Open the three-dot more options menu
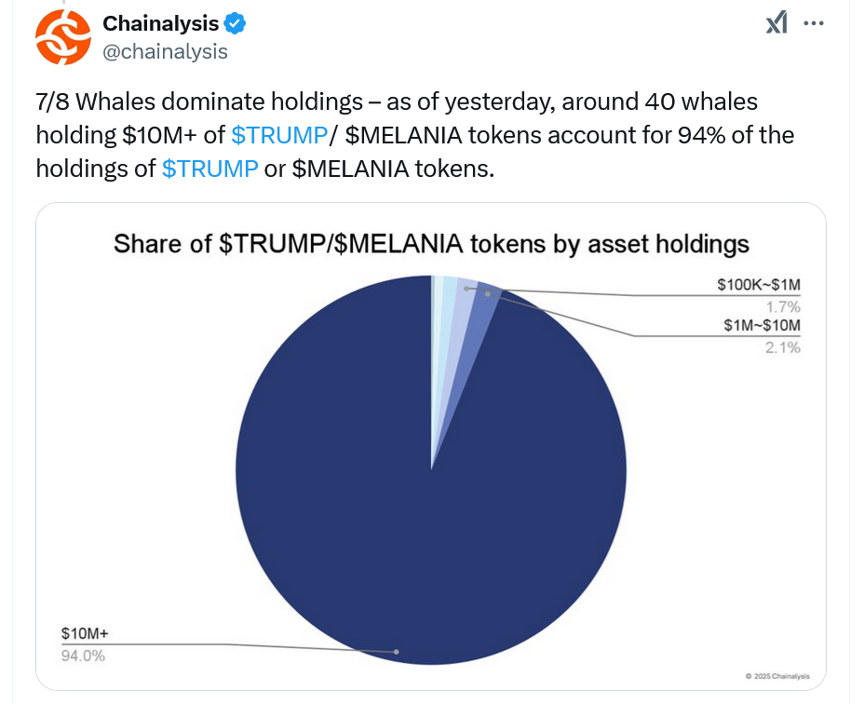864x704 pixels. click(814, 22)
